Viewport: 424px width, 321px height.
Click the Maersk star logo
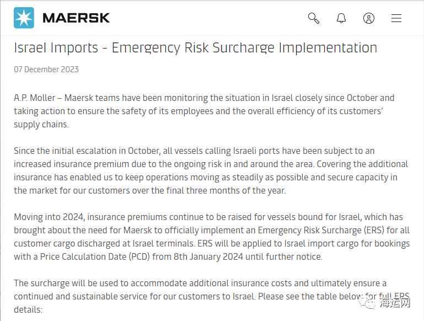tap(24, 18)
